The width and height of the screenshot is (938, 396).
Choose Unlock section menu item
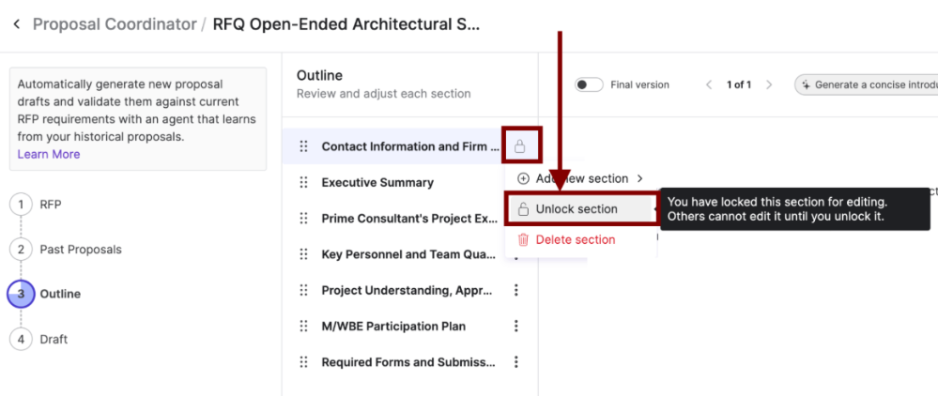579,208
